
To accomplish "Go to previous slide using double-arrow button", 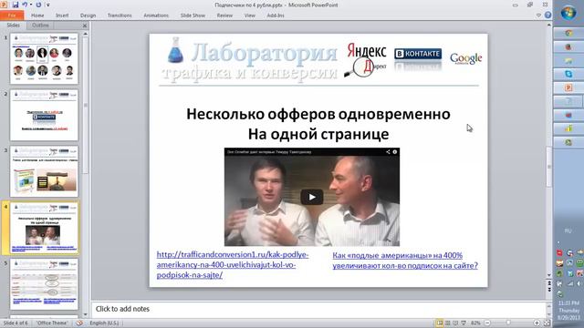I will (549, 283).
